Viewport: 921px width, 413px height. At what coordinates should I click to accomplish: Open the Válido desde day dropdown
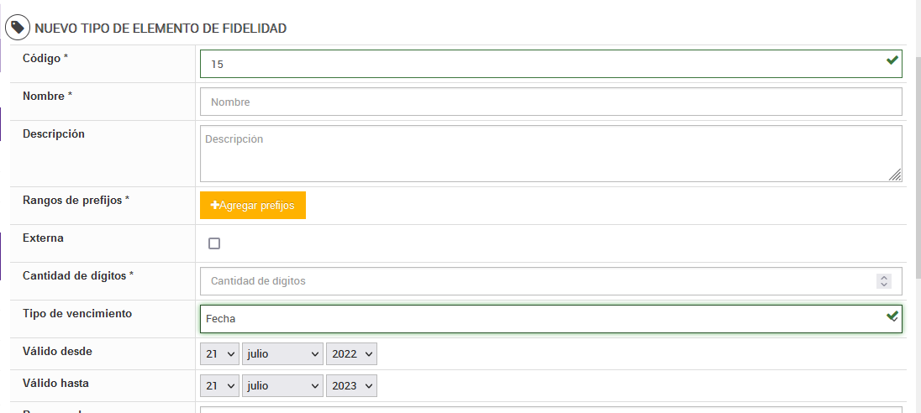(220, 354)
